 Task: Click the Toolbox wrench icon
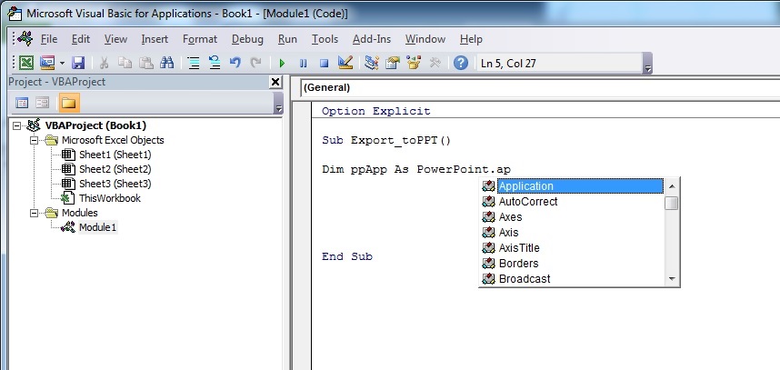(x=435, y=63)
